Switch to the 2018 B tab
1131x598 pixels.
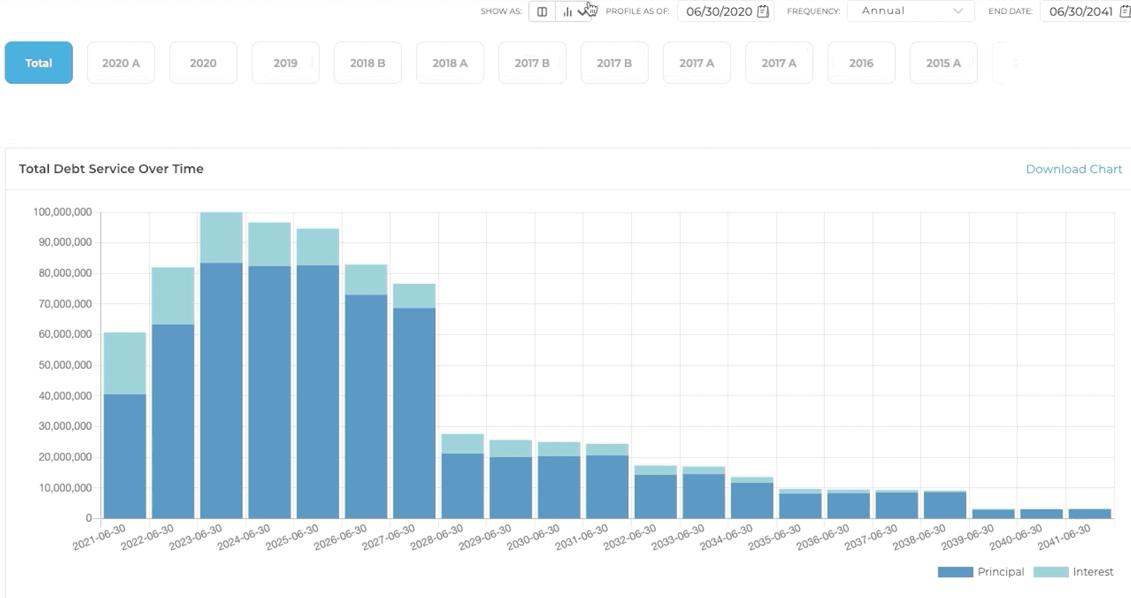(x=367, y=63)
